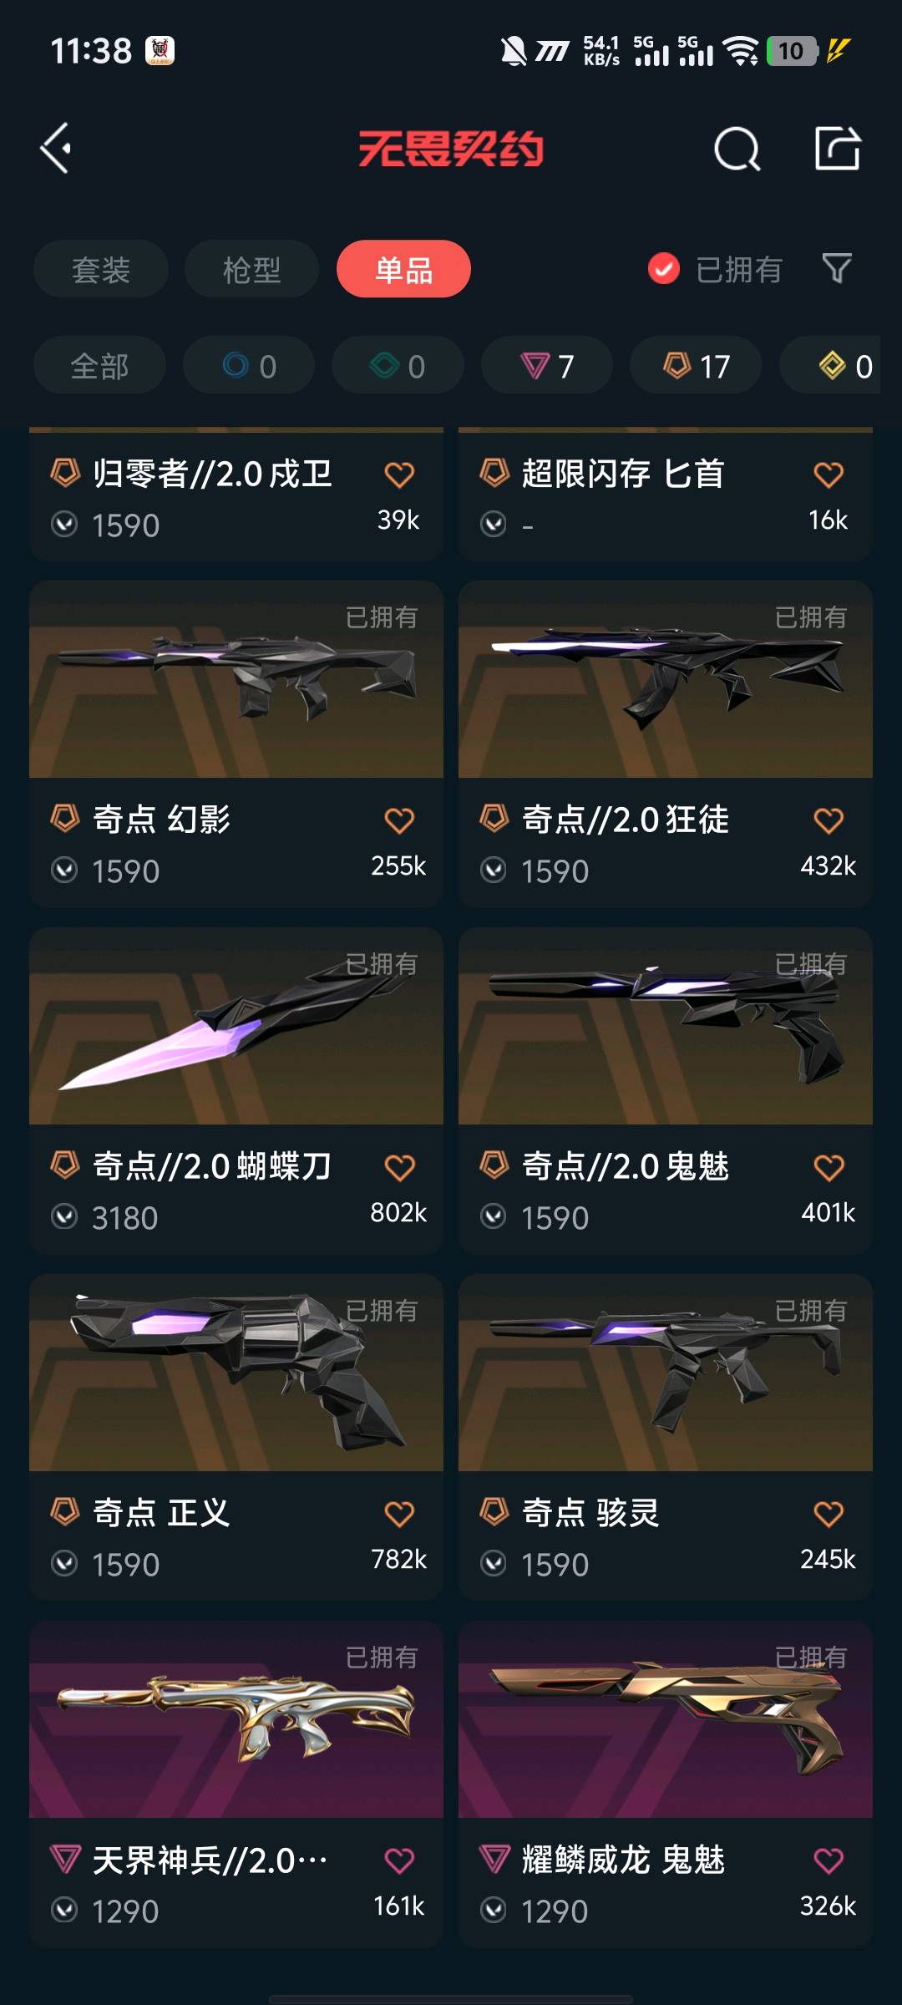Tap the back arrow icon
The image size is (902, 2005).
tap(56, 149)
